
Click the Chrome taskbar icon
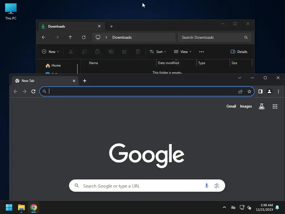click(34, 207)
